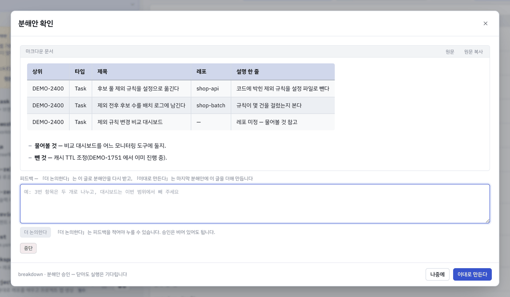The image size is (510, 297).
Task: Click DEMO-2400 in the shop-batch row
Action: [x=48, y=106]
